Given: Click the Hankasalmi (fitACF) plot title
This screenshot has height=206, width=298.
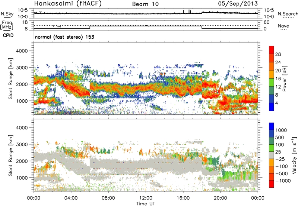Looking at the screenshot, I should click(68, 3).
